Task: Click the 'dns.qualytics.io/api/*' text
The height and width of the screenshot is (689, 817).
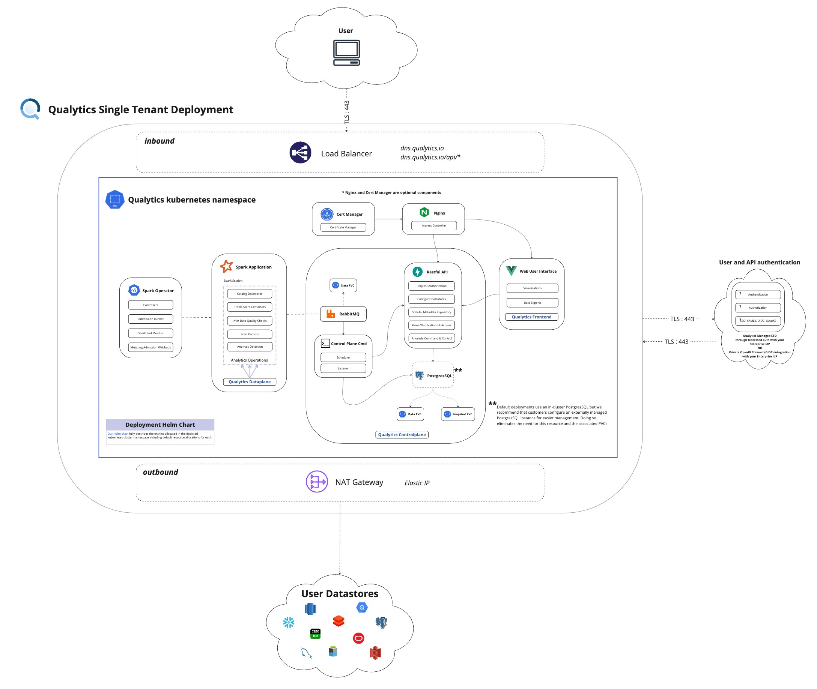Action: (430, 157)
